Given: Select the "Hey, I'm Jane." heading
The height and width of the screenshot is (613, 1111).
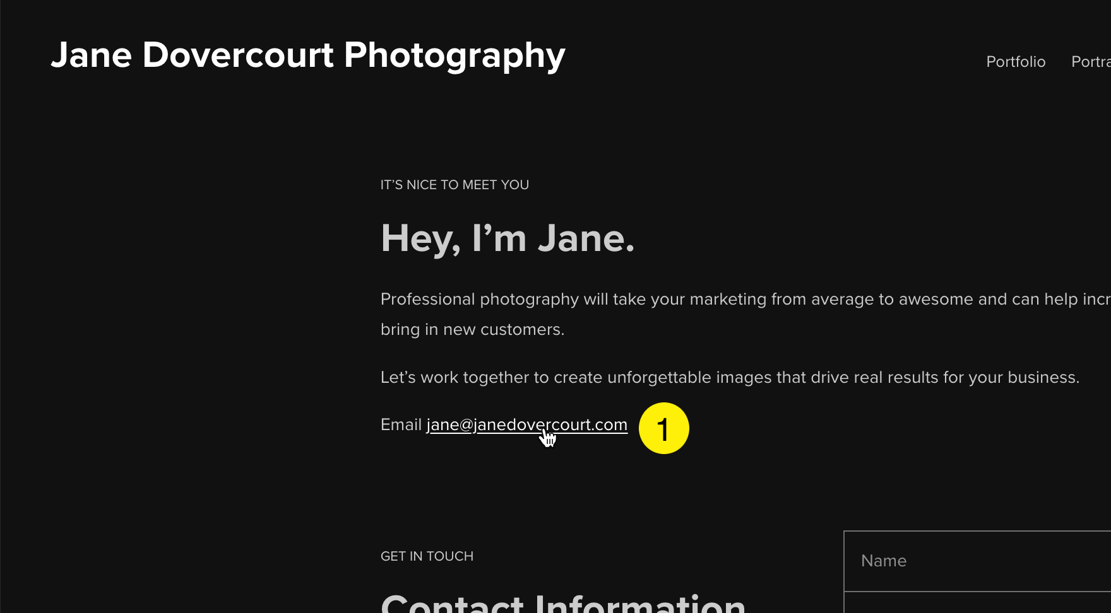Looking at the screenshot, I should coord(508,239).
